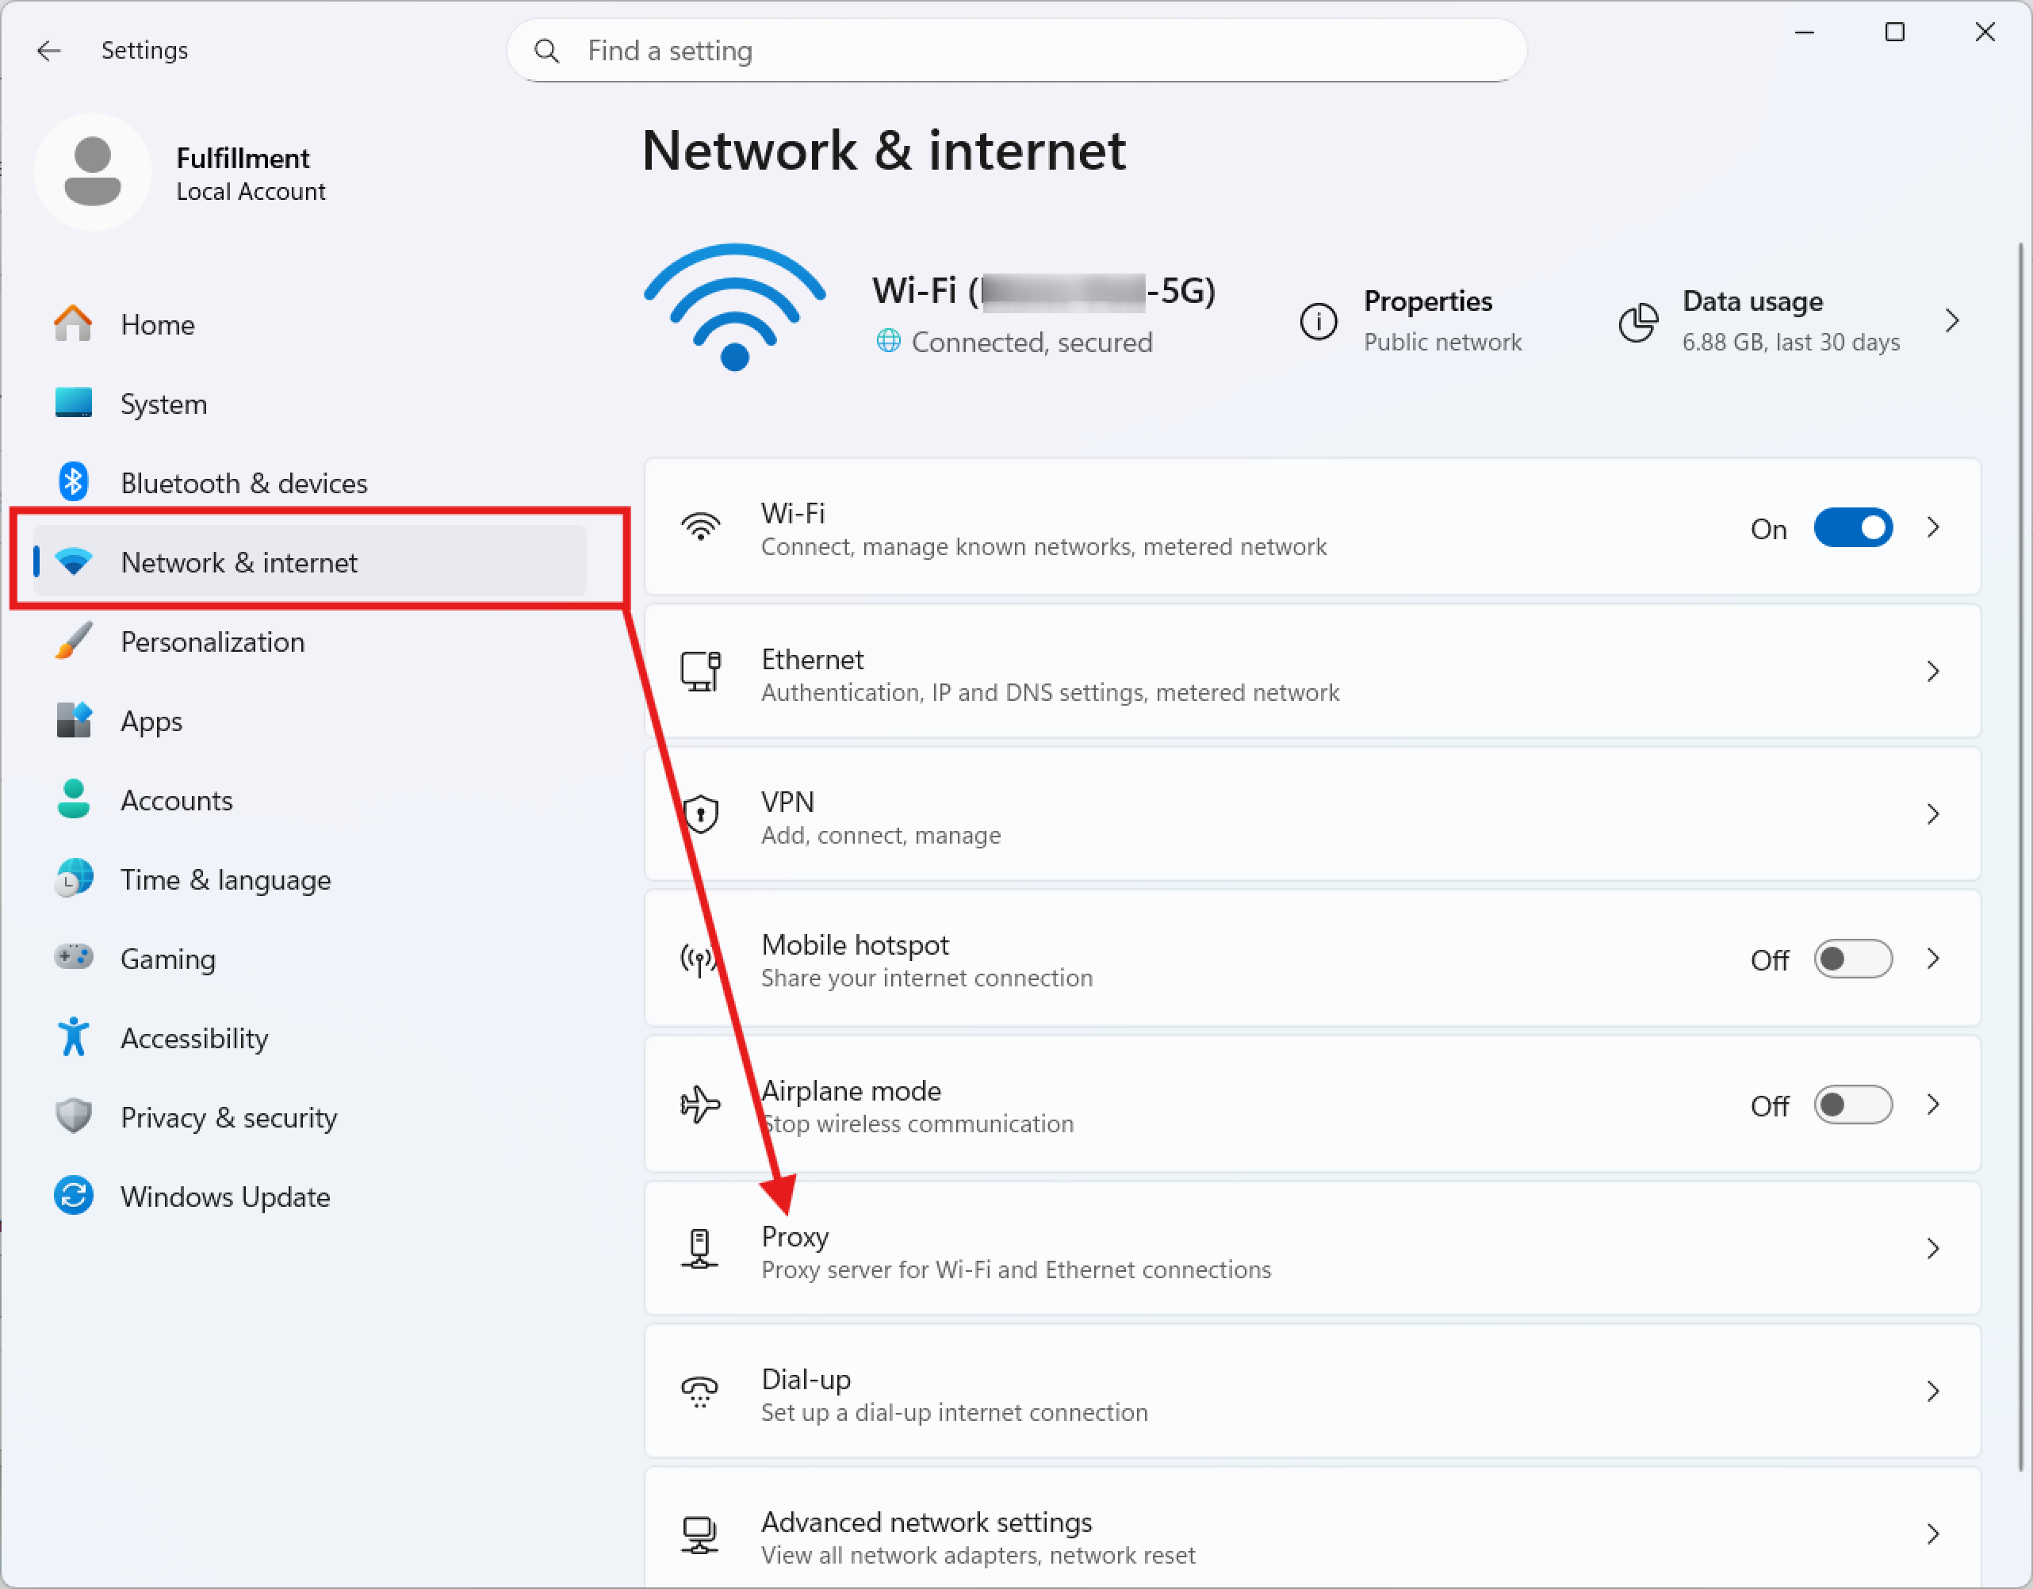This screenshot has height=1589, width=2033.
Task: Click the Bluetooth icon in sidebar
Action: (73, 482)
